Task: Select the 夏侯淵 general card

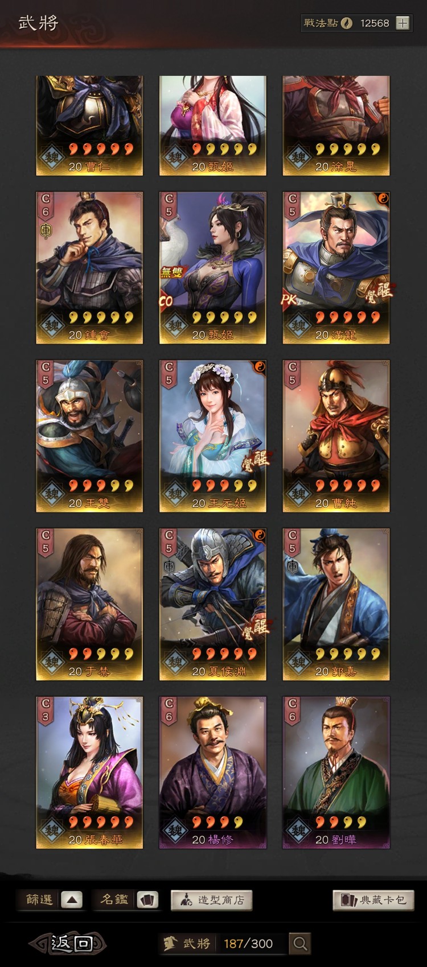Action: coord(212,604)
